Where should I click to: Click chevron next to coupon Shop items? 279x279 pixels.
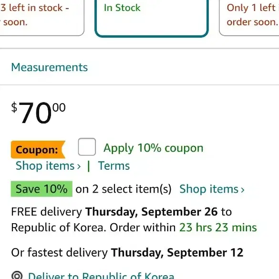[x=79, y=166]
